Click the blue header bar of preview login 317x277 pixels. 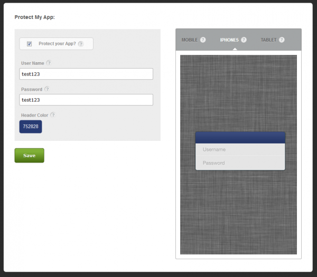pyautogui.click(x=240, y=137)
